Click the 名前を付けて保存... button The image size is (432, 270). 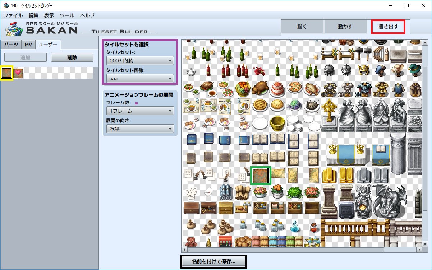pos(213,261)
